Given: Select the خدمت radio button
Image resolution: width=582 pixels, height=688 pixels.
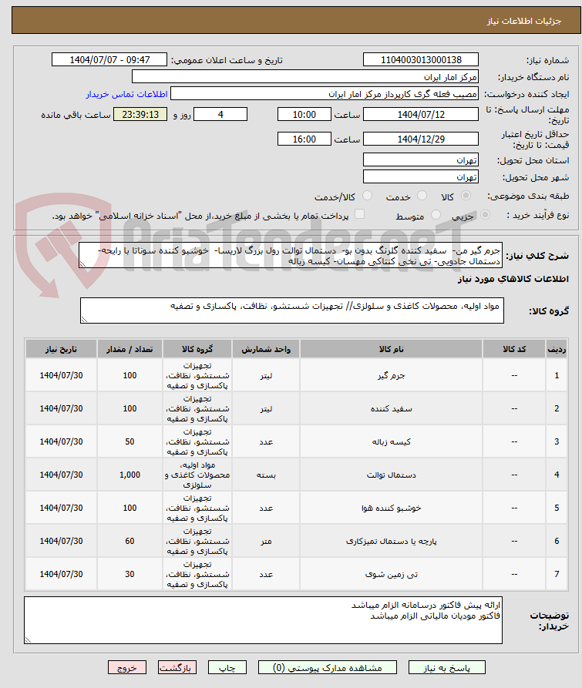Looking at the screenshot, I should pos(422,196).
